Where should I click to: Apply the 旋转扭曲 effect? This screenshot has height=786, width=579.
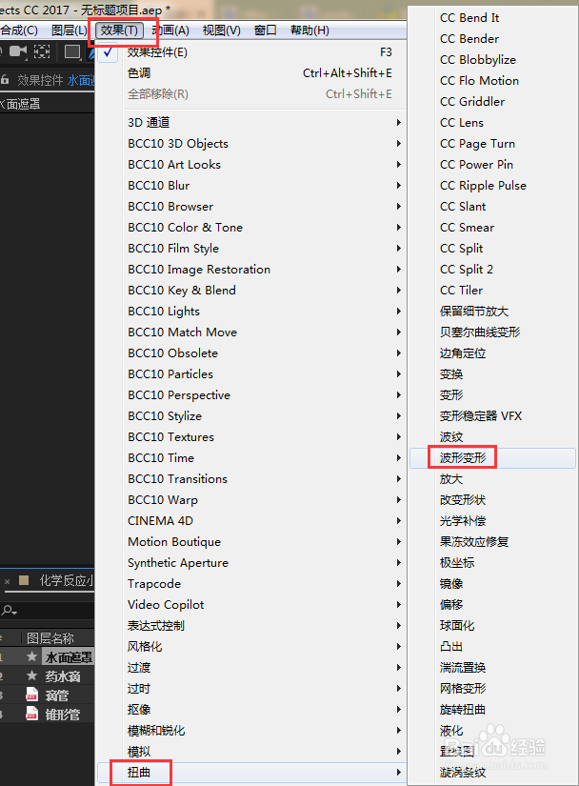click(x=493, y=710)
